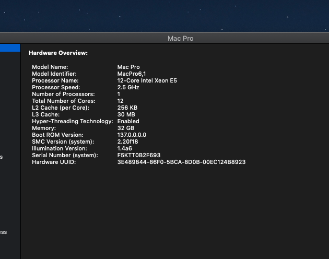The height and width of the screenshot is (259, 329).
Task: Select the 137.0.0.0.0 value
Action: (x=132, y=135)
